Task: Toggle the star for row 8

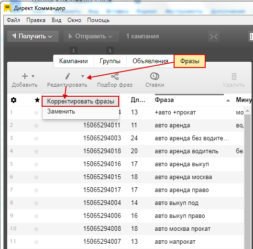Action: pos(36,203)
